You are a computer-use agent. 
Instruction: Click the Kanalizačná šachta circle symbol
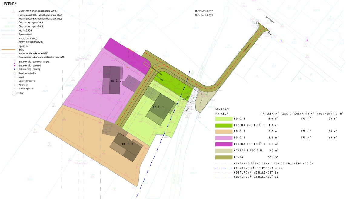14,73
